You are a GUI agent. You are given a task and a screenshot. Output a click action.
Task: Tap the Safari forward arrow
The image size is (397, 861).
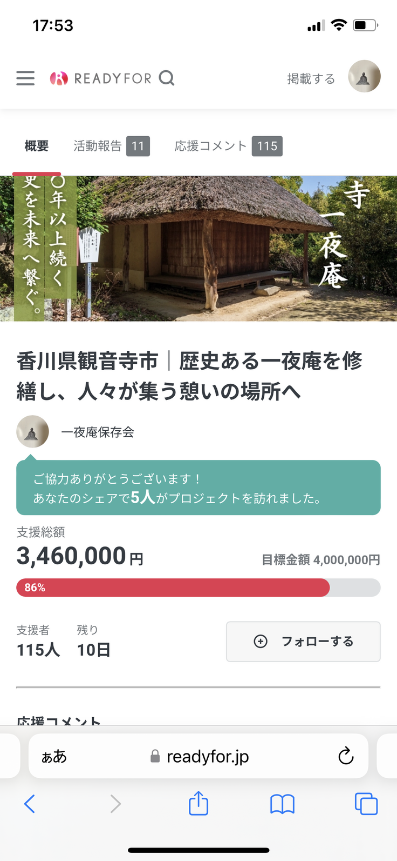(x=115, y=804)
